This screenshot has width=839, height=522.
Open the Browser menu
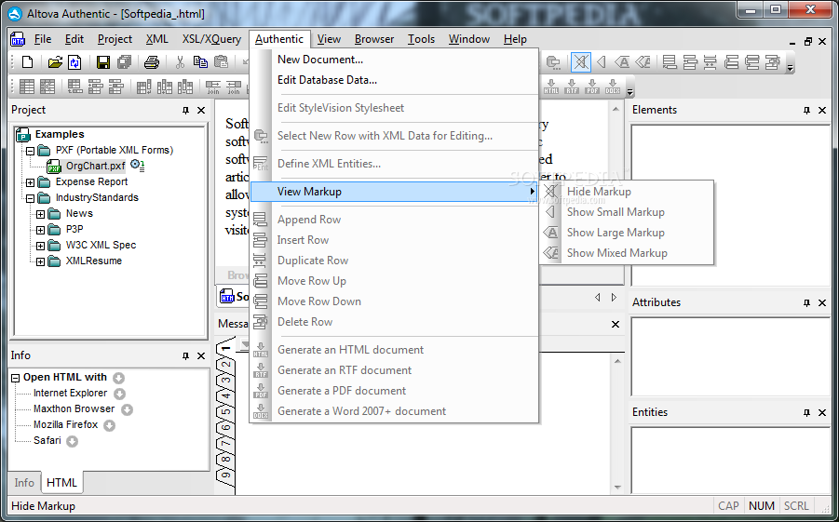point(374,39)
